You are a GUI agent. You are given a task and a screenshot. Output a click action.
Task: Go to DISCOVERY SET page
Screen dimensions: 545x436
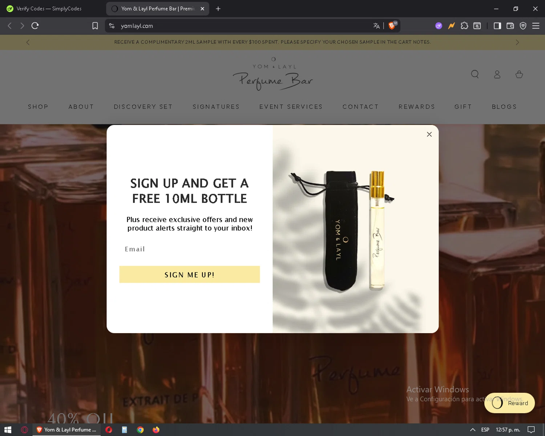143,107
